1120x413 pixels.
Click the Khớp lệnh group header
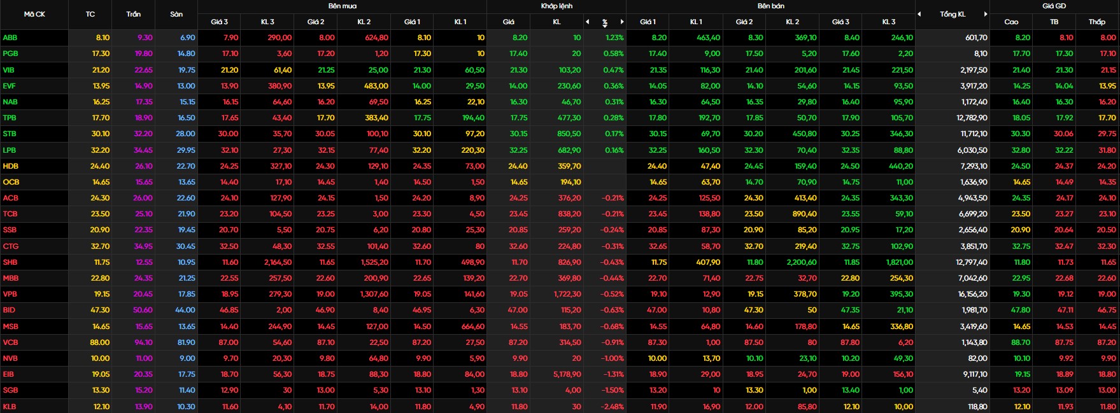coord(556,6)
